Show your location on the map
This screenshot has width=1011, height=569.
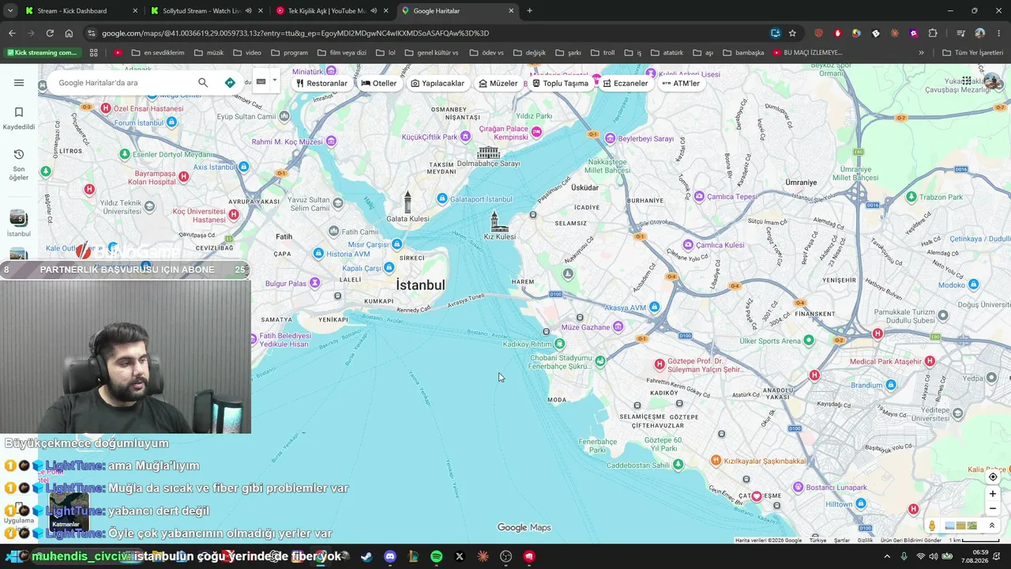[x=993, y=477]
